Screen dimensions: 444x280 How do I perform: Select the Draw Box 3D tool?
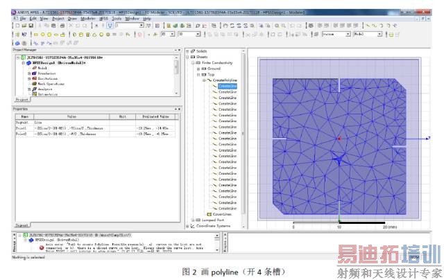point(74,35)
